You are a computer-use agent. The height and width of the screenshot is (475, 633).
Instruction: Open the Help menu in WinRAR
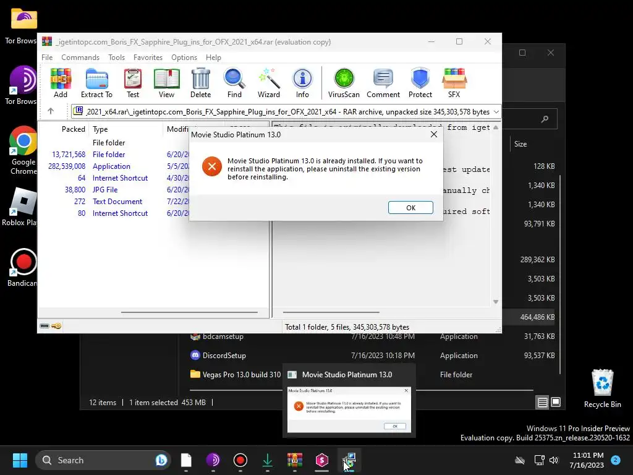(213, 58)
